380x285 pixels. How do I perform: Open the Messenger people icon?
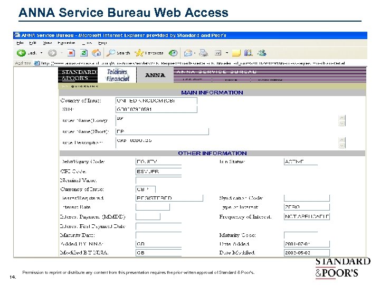pyautogui.click(x=262, y=53)
